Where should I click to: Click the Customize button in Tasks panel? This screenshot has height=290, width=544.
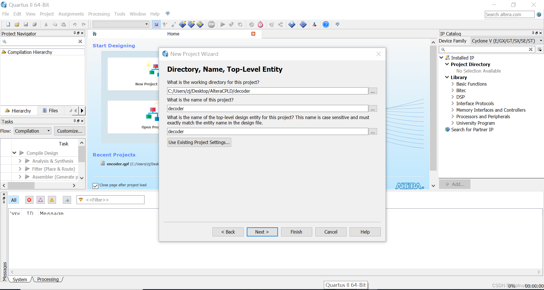point(70,131)
